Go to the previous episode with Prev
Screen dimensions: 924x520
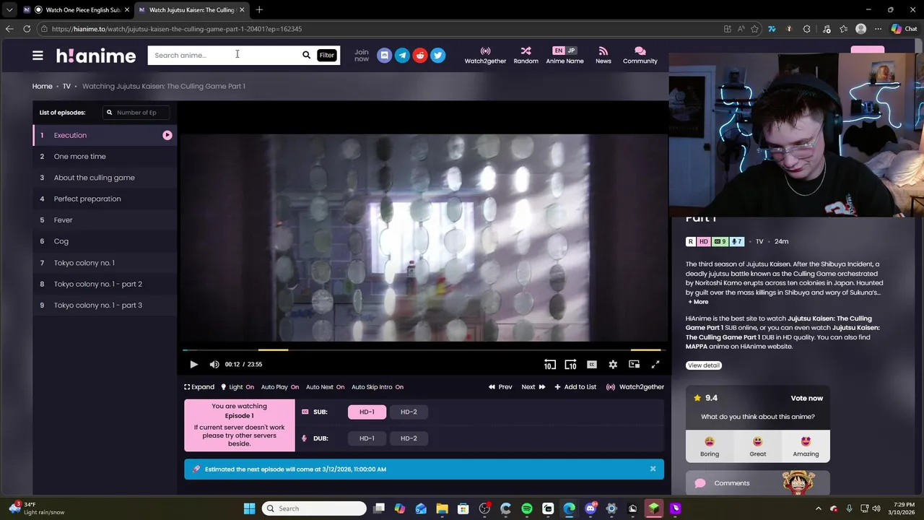[x=500, y=387]
